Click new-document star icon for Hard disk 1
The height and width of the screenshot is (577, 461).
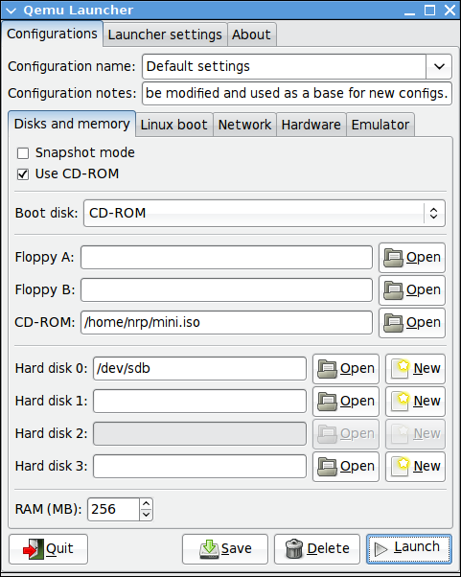pos(401,401)
